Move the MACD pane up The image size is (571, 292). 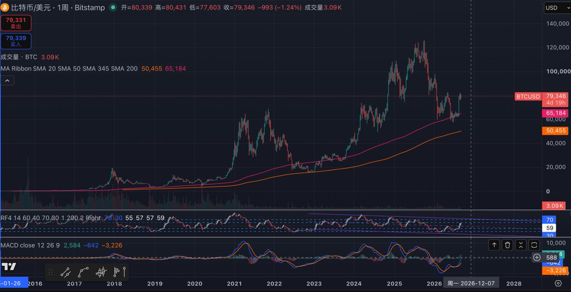pyautogui.click(x=494, y=245)
